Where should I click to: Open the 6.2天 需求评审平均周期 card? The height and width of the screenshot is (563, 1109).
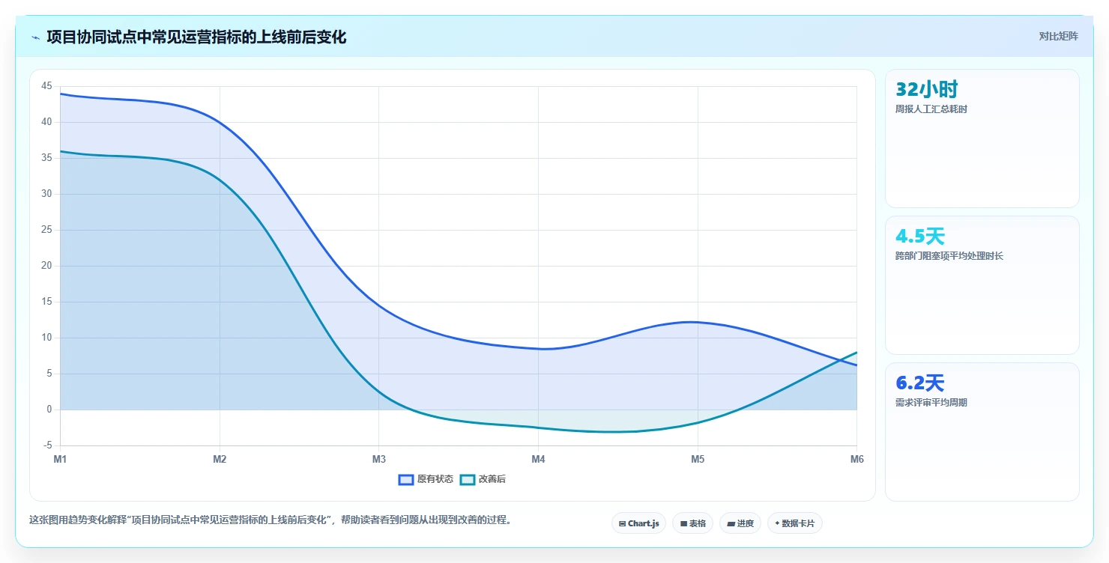[x=982, y=432]
